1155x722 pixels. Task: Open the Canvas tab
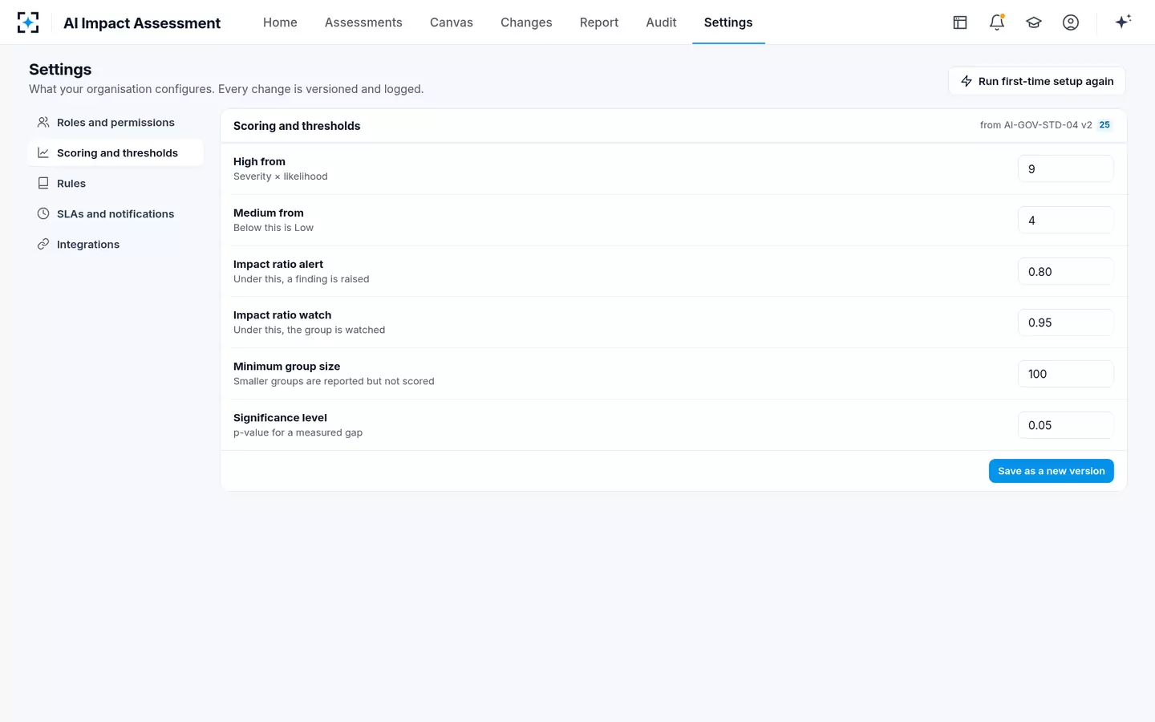452,22
